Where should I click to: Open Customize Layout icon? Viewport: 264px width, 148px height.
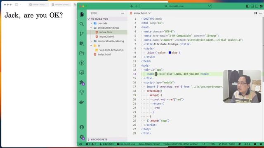pos(261,6)
